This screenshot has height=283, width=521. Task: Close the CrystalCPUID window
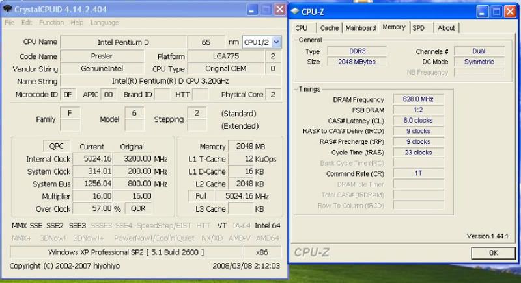tap(280, 9)
